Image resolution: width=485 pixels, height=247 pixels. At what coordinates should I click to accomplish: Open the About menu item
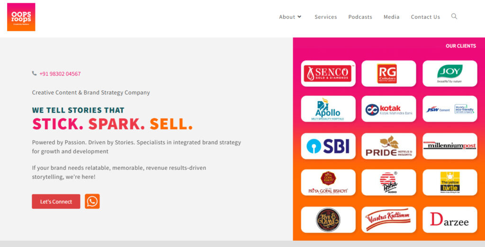(287, 17)
